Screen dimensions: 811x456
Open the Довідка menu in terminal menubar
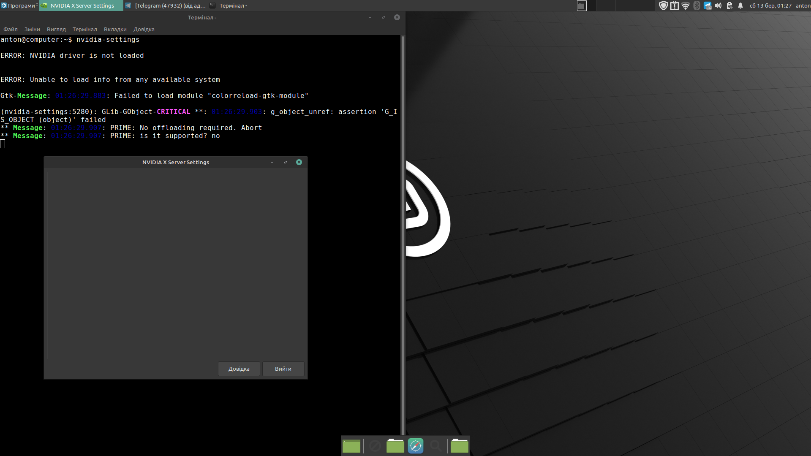(x=144, y=29)
